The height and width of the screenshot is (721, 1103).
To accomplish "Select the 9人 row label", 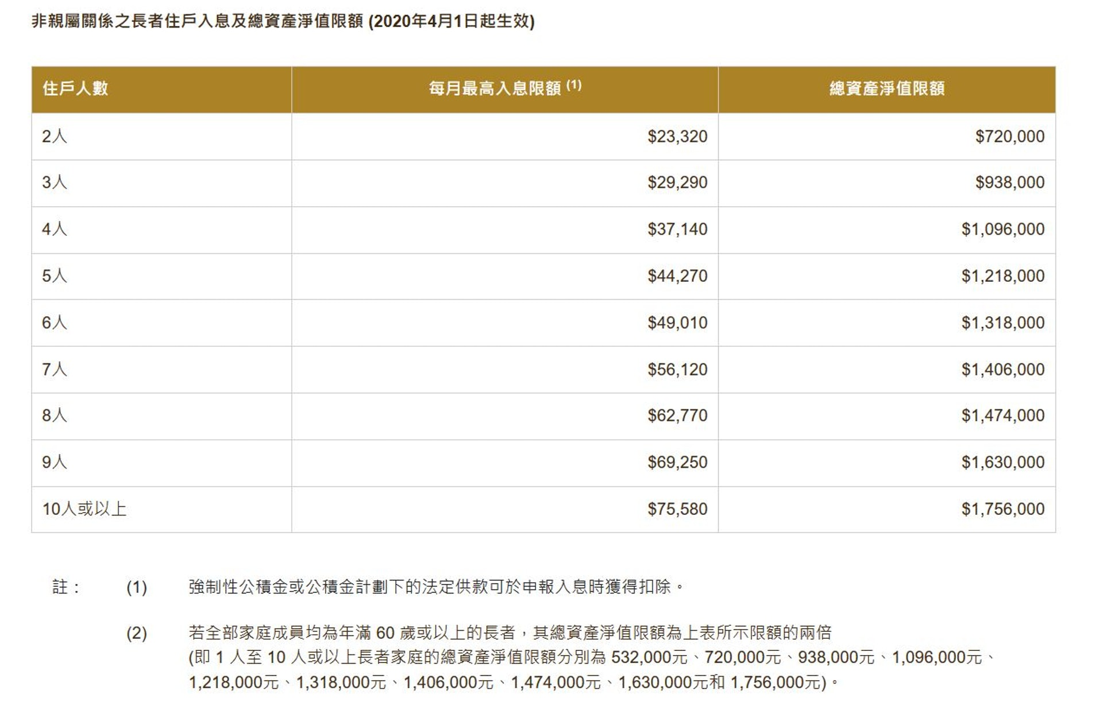I will pyautogui.click(x=55, y=462).
